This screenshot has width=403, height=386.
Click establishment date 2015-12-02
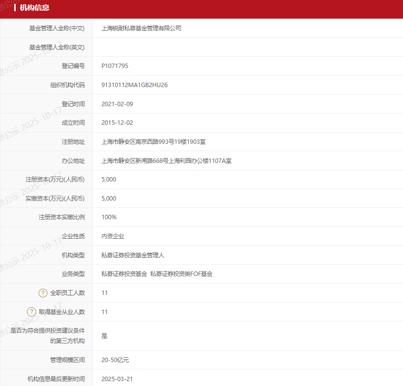[117, 123]
